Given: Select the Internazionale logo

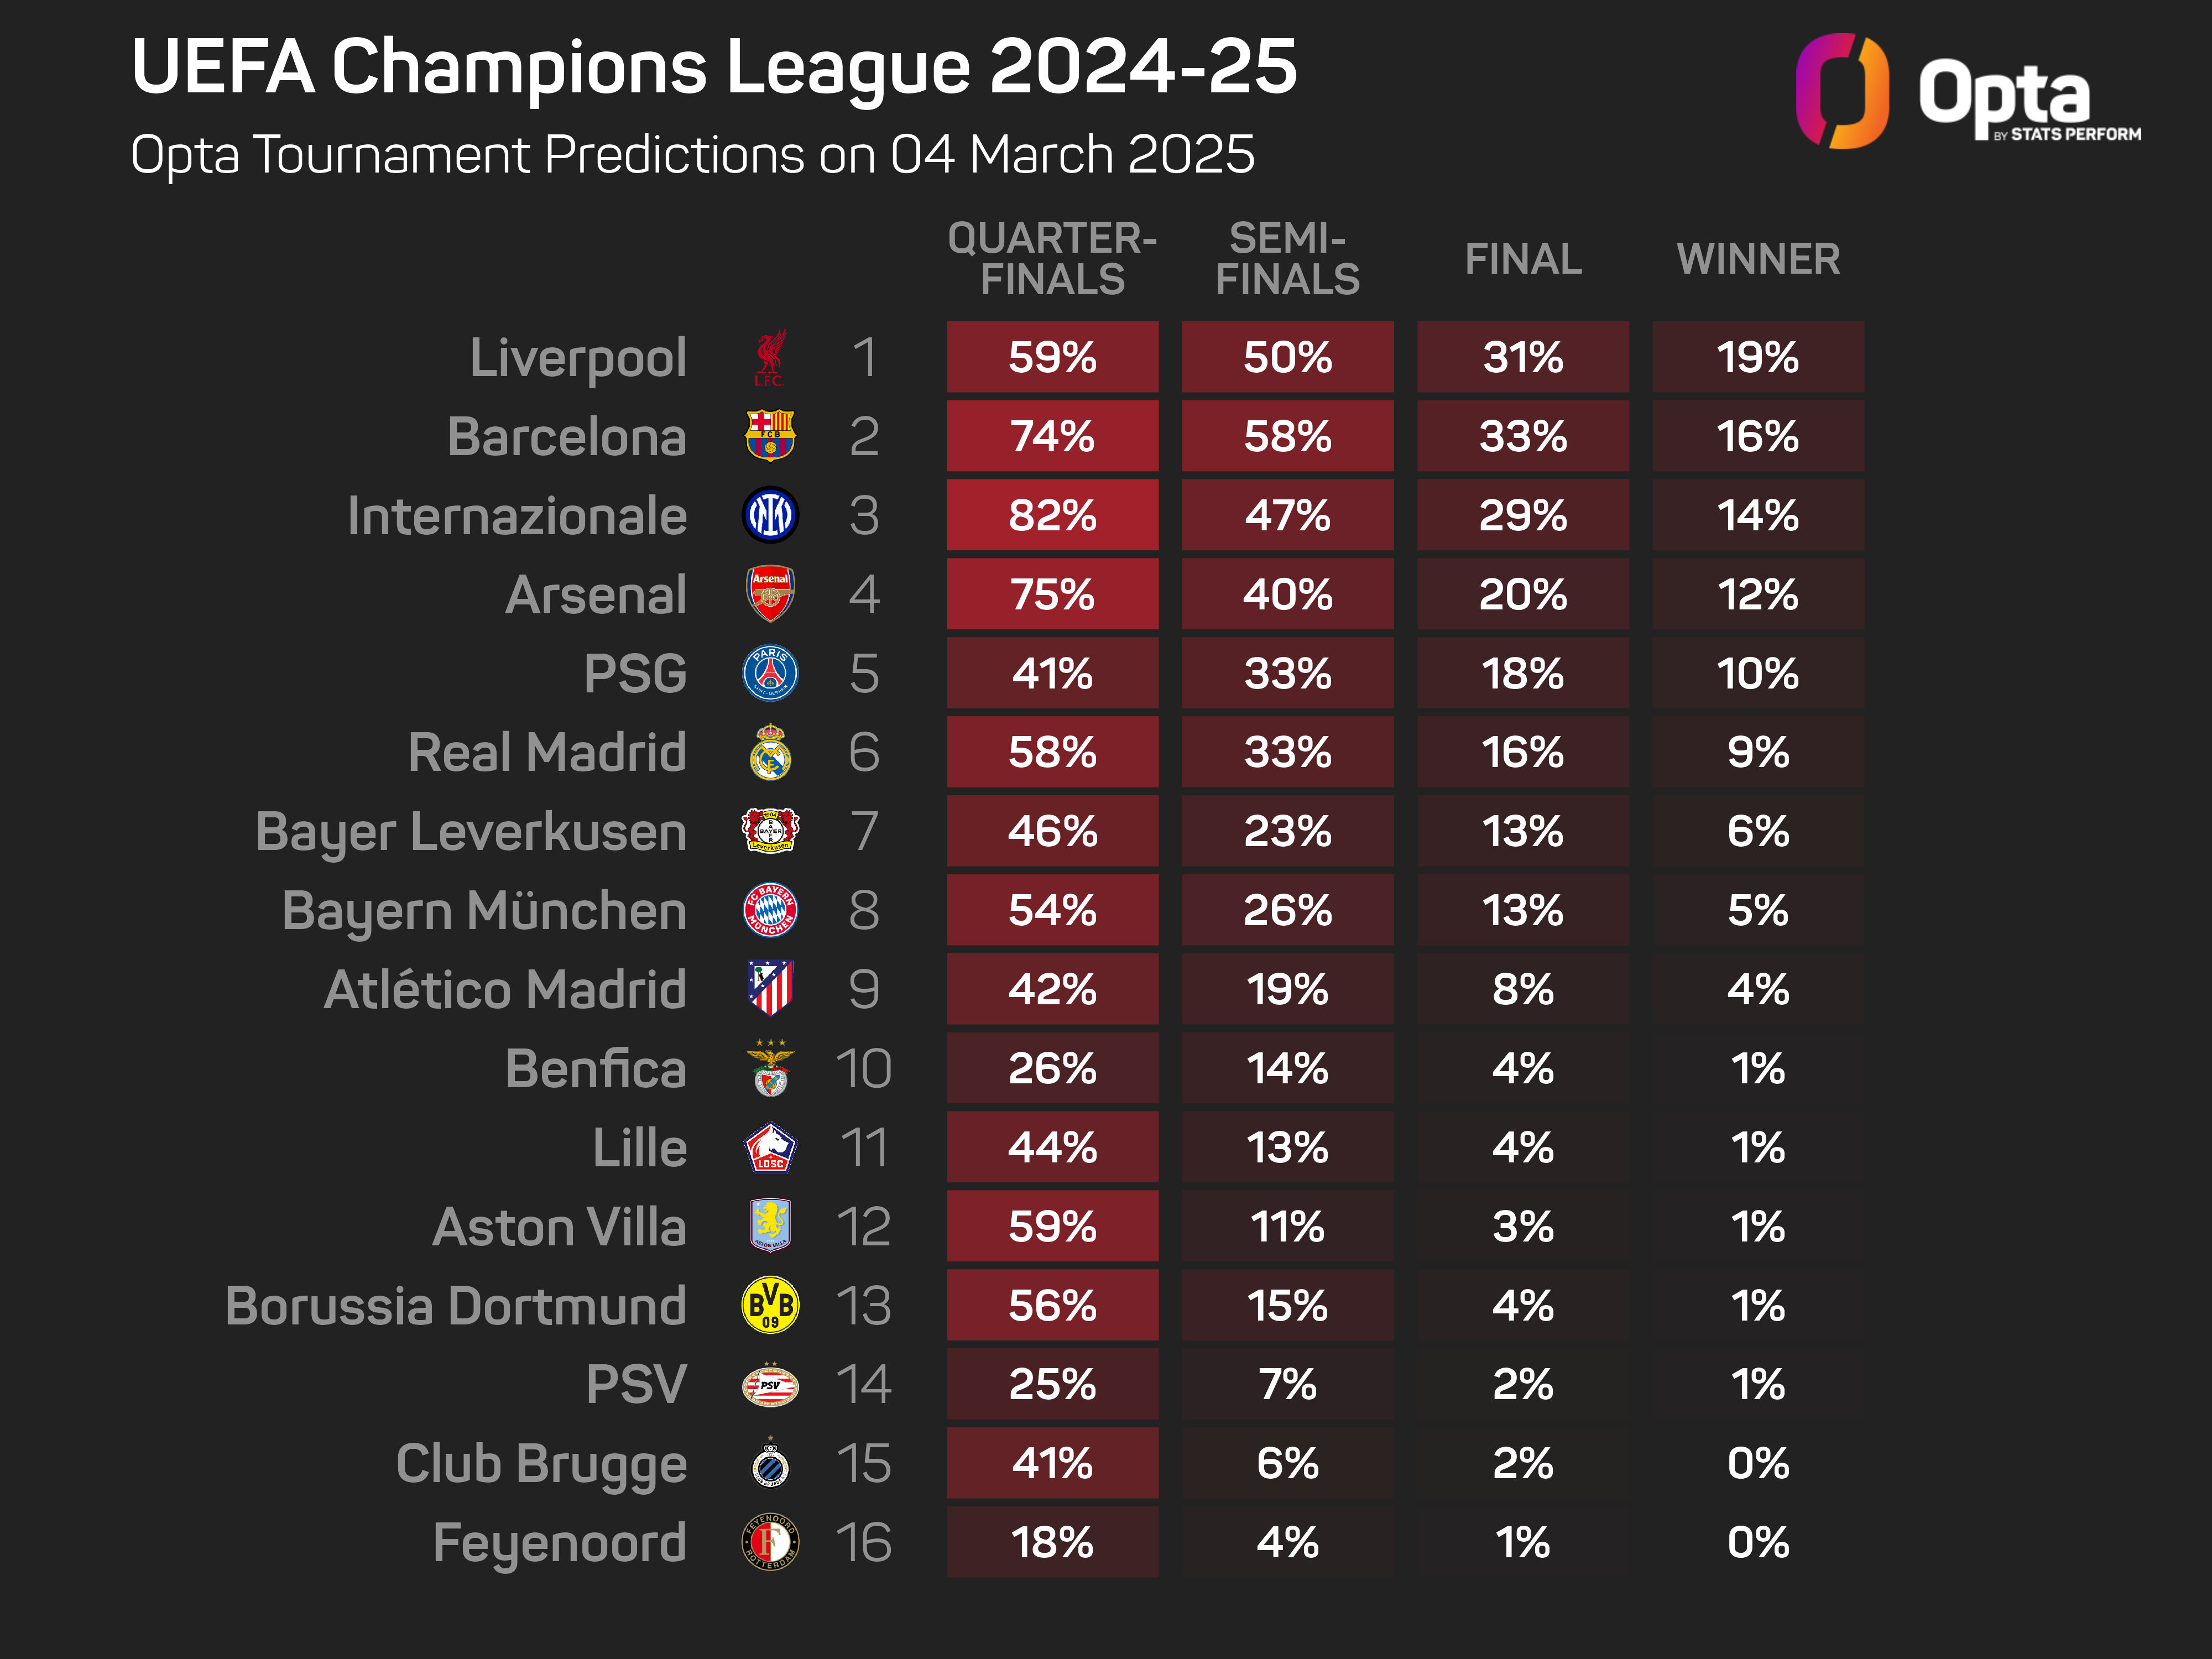Looking at the screenshot, I should tap(769, 515).
